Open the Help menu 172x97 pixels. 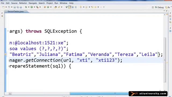[71, 3]
